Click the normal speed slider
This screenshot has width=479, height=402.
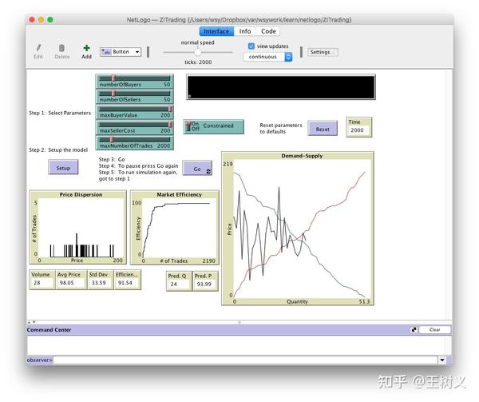pyautogui.click(x=198, y=52)
